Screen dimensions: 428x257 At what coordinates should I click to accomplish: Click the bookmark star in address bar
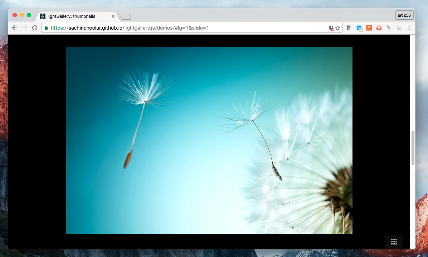(x=337, y=28)
